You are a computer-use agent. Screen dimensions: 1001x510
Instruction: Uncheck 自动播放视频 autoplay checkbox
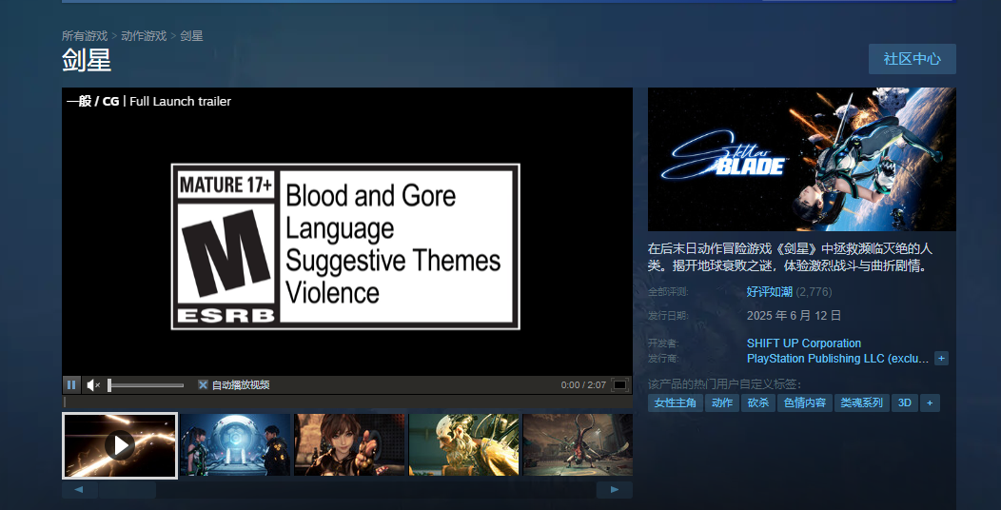tap(203, 385)
